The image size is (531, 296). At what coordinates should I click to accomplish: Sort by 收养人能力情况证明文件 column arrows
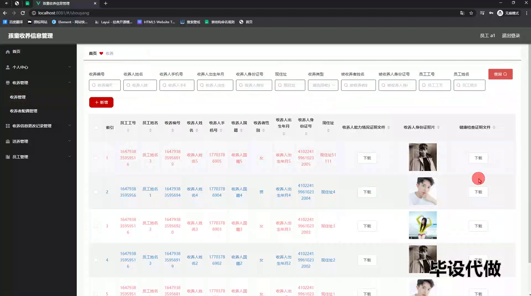[x=389, y=127]
